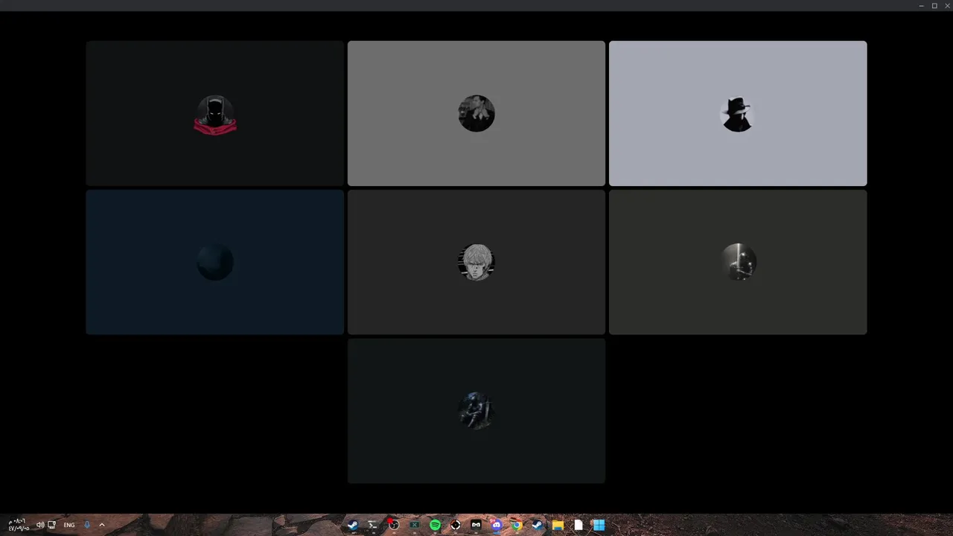
Task: Select the tile with the grayscale figure avatar
Action: pyautogui.click(x=738, y=262)
